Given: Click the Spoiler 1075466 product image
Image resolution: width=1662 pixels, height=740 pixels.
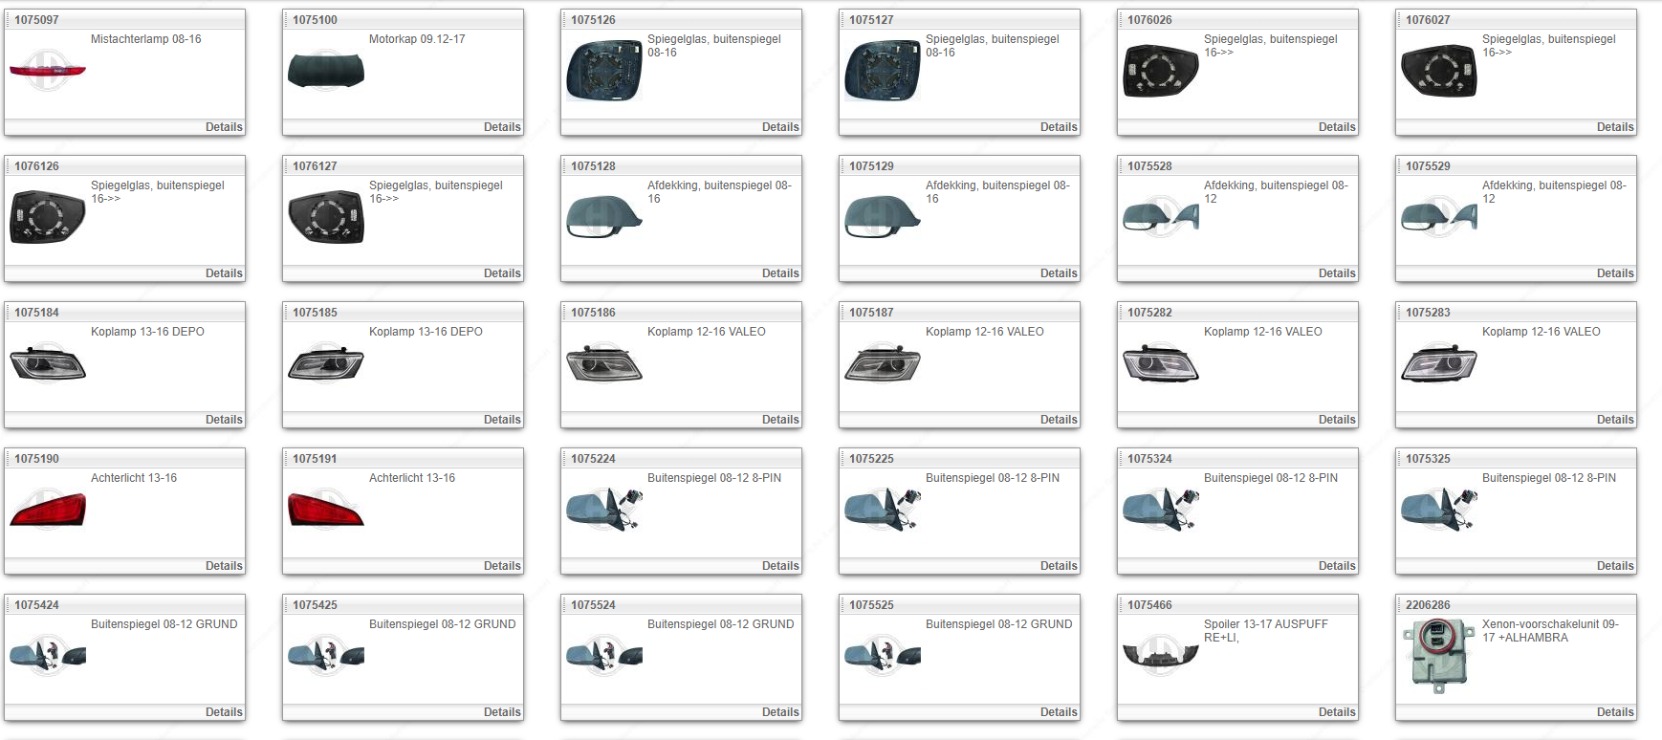Looking at the screenshot, I should pos(1161,656).
